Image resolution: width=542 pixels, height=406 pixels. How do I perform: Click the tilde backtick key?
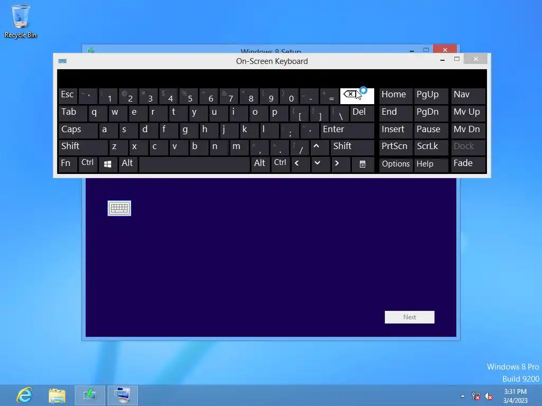[x=88, y=96]
